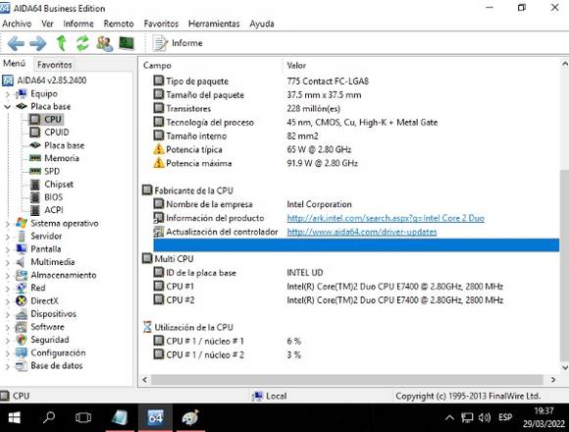Select the BIOS tree item
Screen dimensions: 569x432
pos(53,197)
